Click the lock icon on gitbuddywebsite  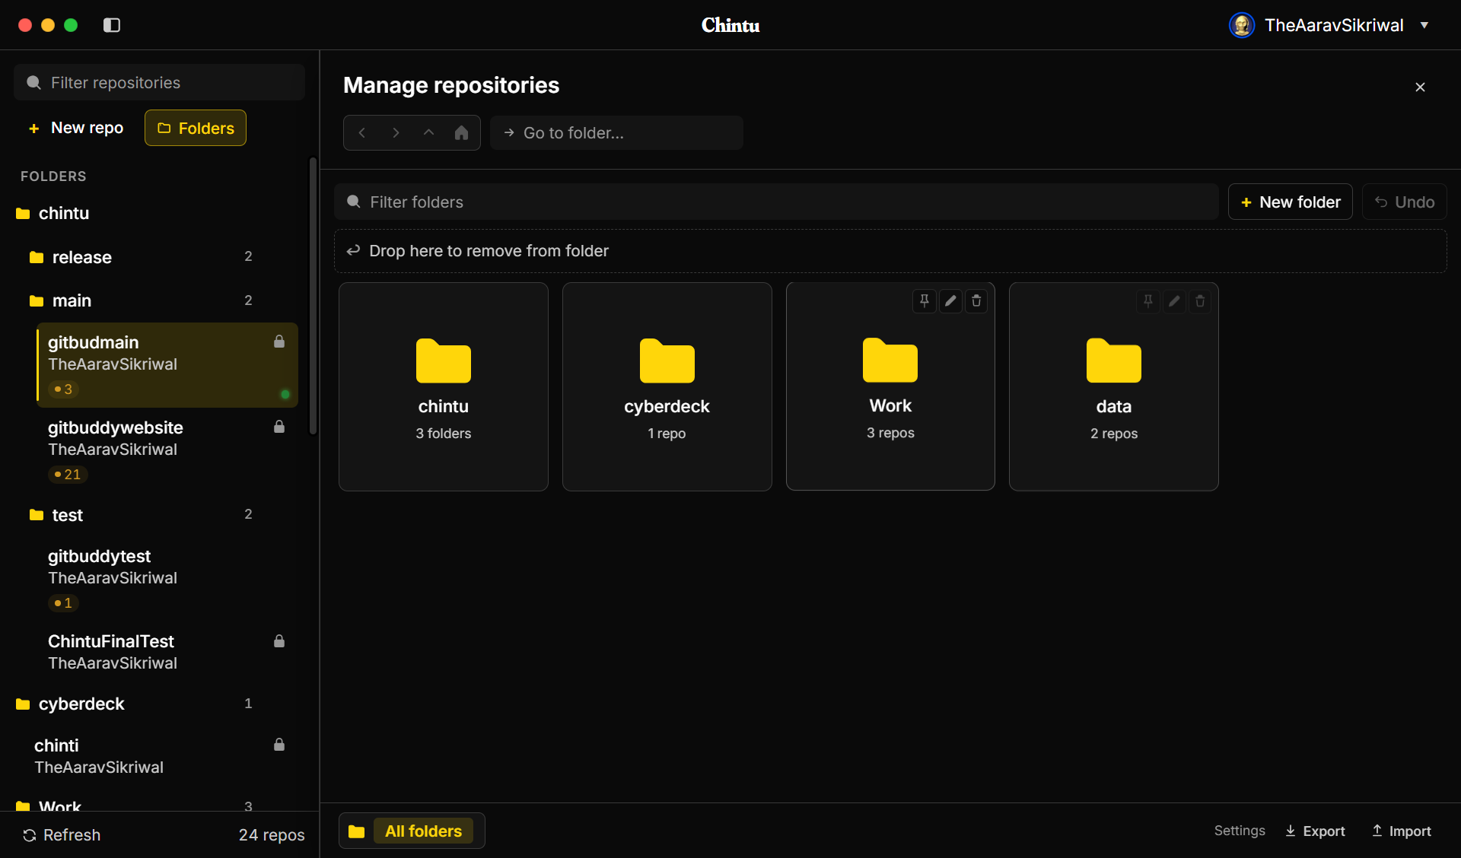[279, 427]
